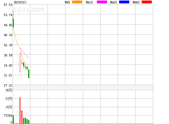Click the 30万 volume axis label
The width and height of the screenshot is (169, 124).
tap(9, 90)
